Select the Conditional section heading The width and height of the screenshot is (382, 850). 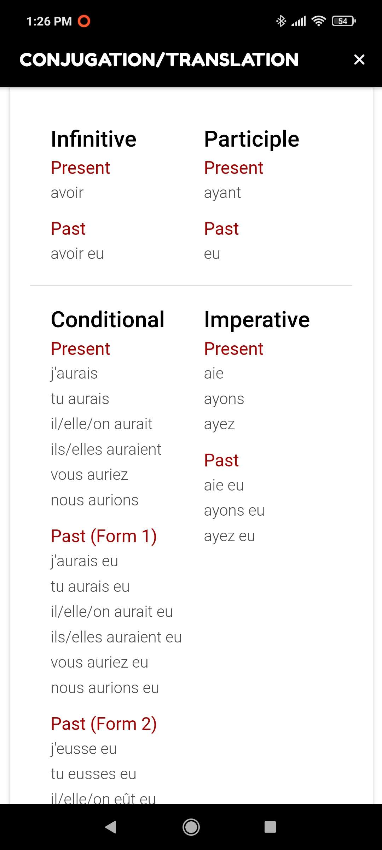[107, 319]
